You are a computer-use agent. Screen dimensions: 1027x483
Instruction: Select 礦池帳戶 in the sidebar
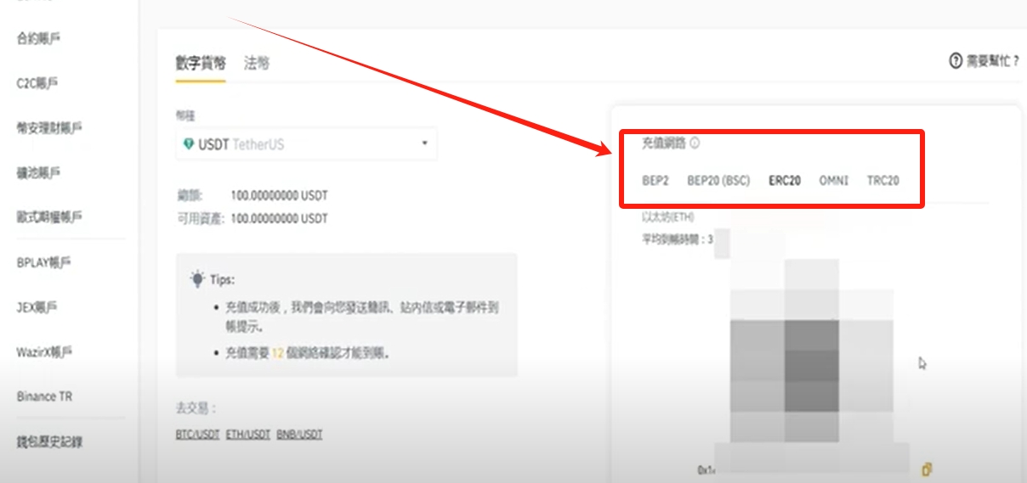point(38,172)
